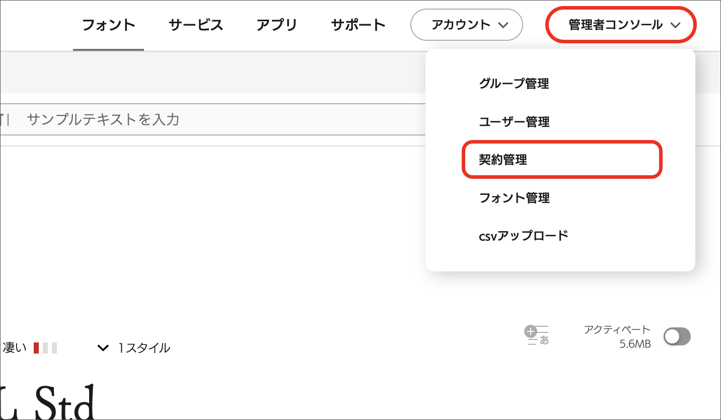Click csvアップロード in the menu
This screenshot has height=420, width=721.
[523, 235]
